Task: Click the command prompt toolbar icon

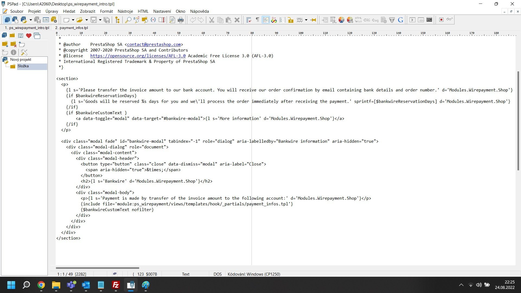Action: pyautogui.click(x=429, y=20)
